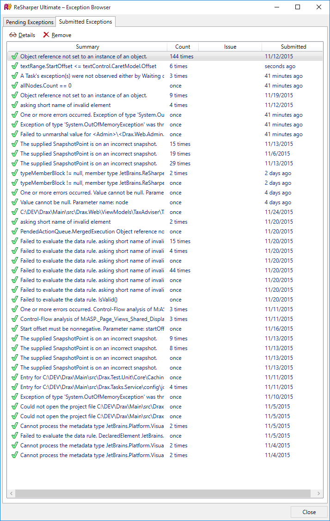Select 'textRange.StartOffset <= textControl.CaretModel.Offset' row text
Viewport: 330px width, 521px height.
pos(88,66)
